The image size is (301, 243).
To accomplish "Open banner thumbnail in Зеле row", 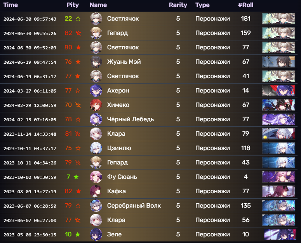I will pyautogui.click(x=278, y=234).
